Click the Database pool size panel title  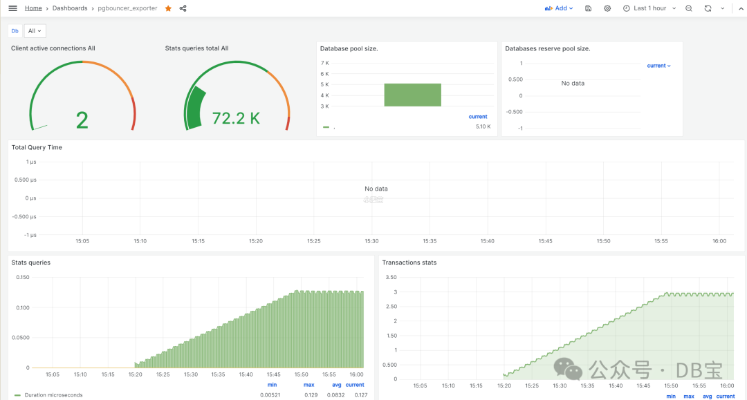click(349, 48)
